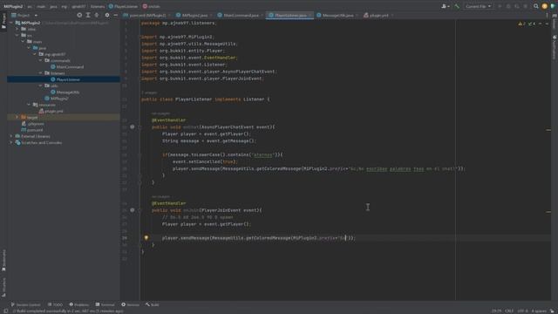This screenshot has height=314, width=558.
Task: Open the Services tool window
Action: pos(131,304)
